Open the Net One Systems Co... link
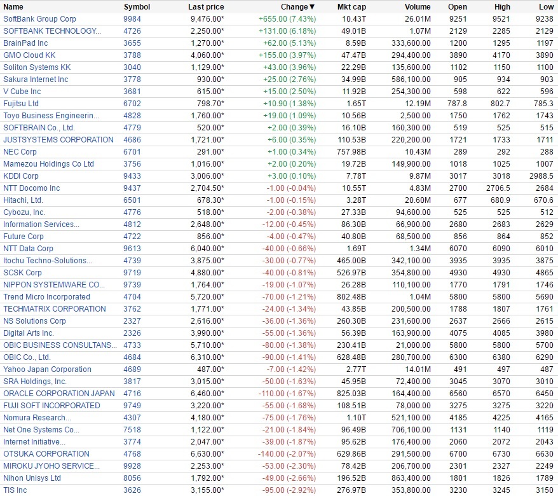Image resolution: width=558 pixels, height=496 pixels. (x=41, y=430)
